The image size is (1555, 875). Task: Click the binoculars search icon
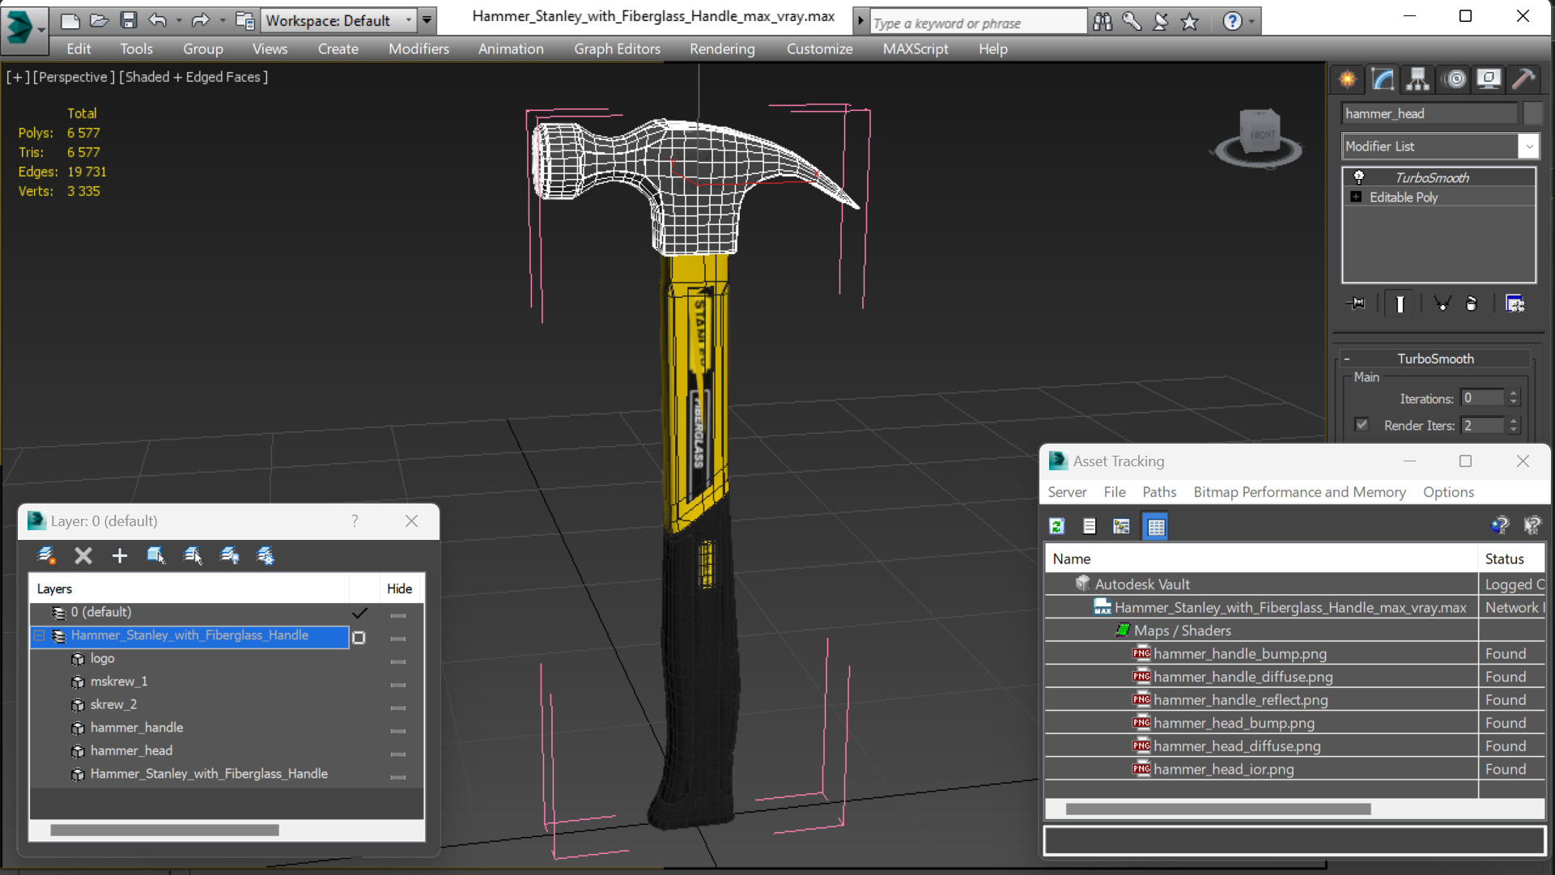(1103, 22)
